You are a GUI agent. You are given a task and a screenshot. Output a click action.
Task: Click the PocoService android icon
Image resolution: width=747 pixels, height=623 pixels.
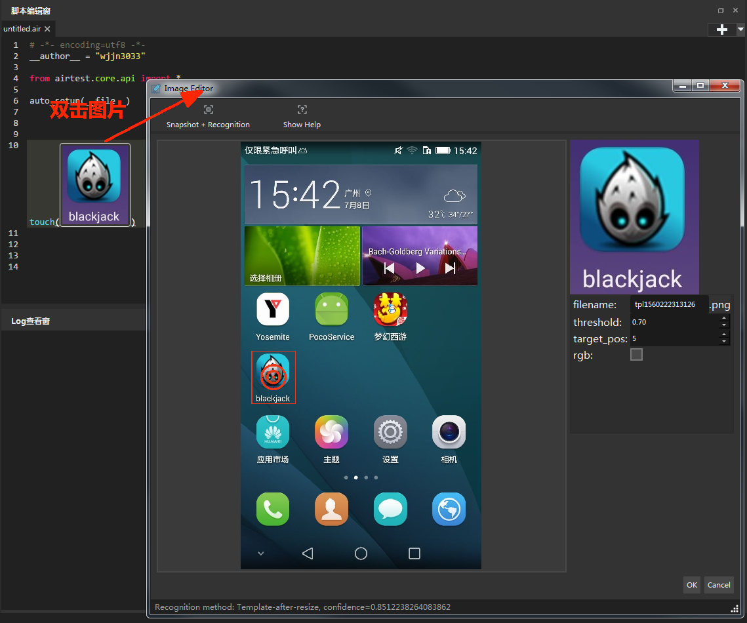tap(332, 309)
